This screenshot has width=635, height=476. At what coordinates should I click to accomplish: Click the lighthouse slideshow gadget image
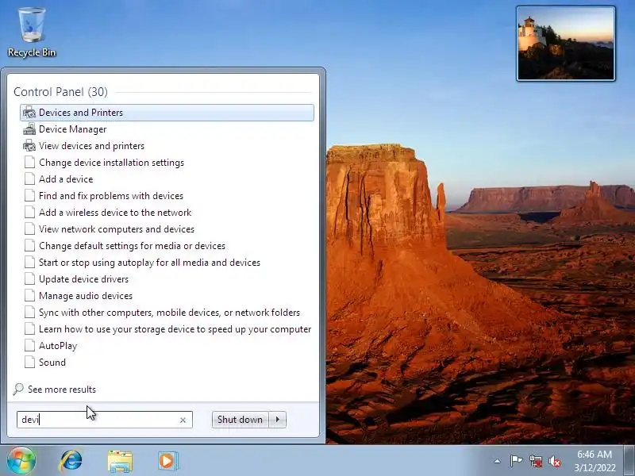click(566, 44)
